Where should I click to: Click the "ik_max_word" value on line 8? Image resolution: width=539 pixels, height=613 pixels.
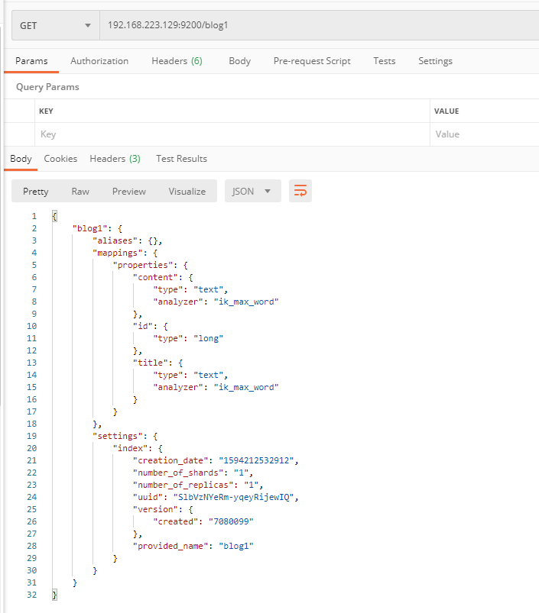(246, 302)
